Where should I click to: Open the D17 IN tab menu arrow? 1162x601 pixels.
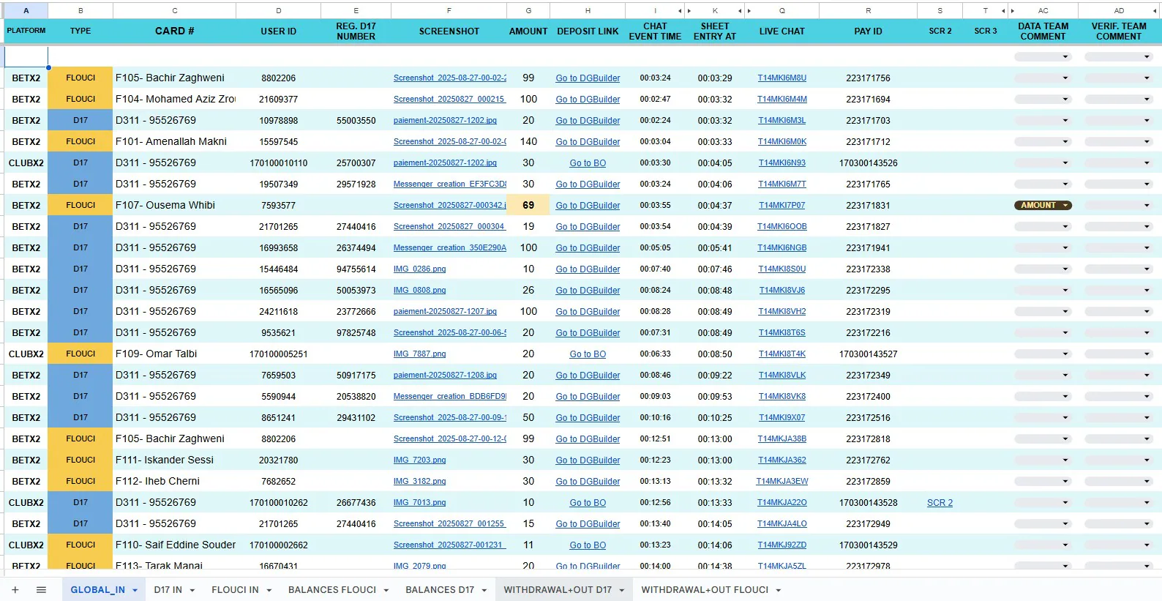point(192,590)
